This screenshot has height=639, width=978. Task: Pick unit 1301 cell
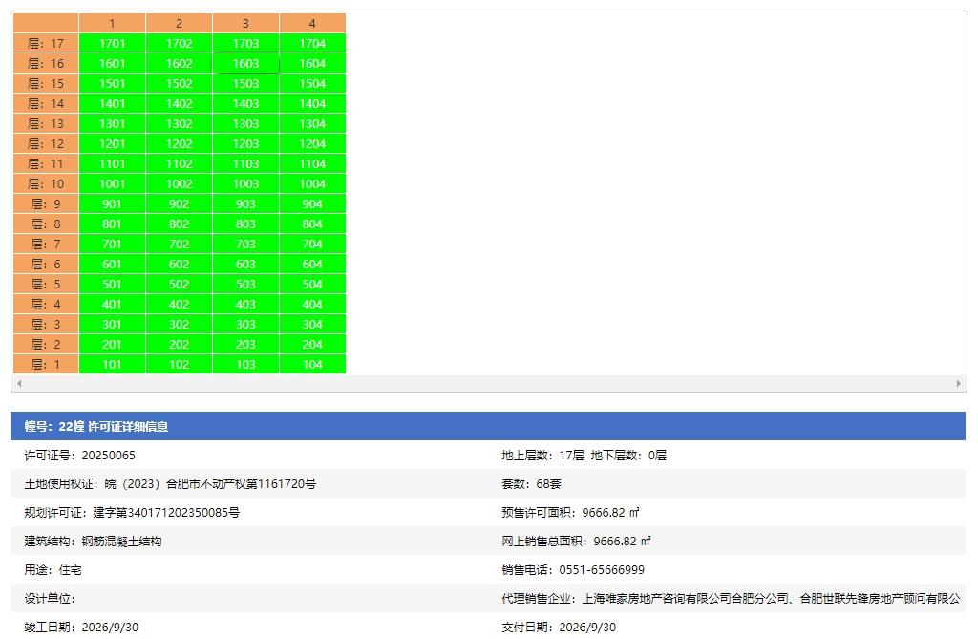pyautogui.click(x=113, y=123)
